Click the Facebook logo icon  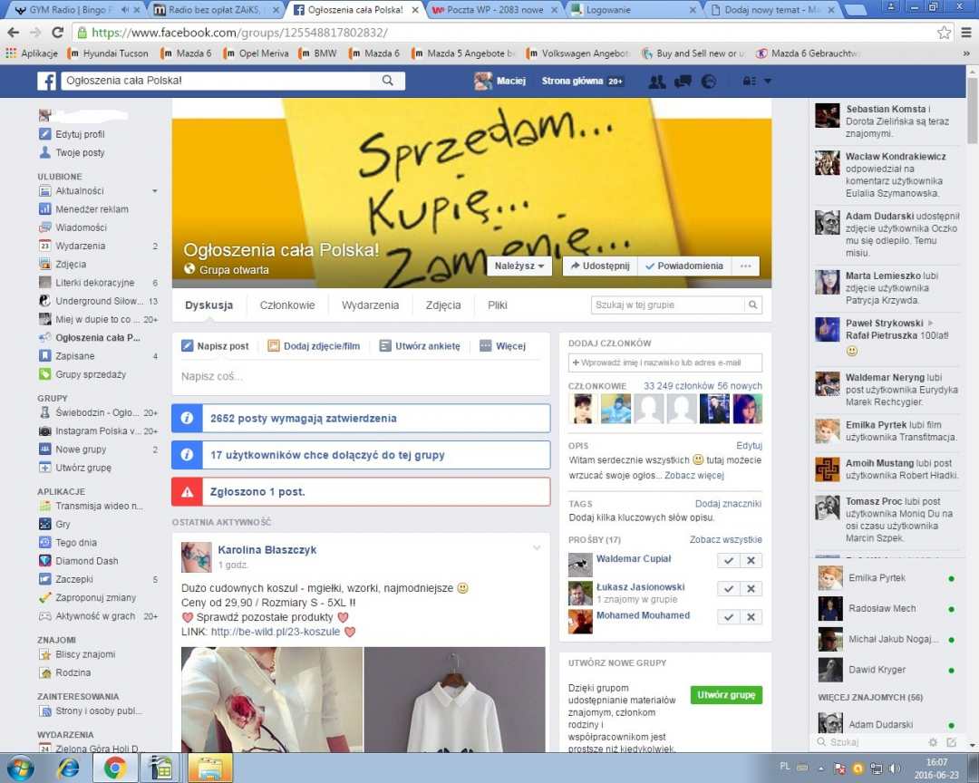coord(46,82)
